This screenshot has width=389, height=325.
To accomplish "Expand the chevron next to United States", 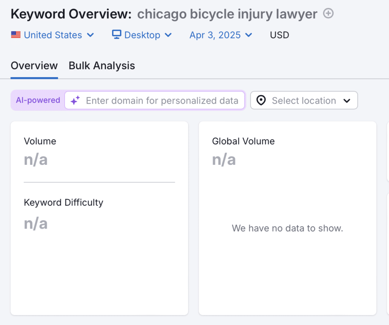I will [90, 35].
